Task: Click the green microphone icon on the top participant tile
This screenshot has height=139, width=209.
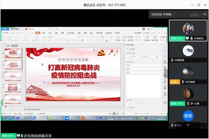Action: [x=192, y=38]
